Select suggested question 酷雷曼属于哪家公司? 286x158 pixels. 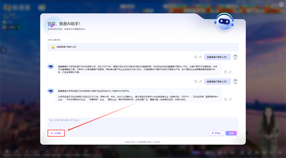click(143, 47)
